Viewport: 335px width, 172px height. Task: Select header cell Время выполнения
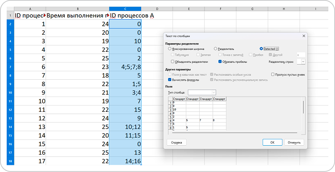(x=78, y=15)
